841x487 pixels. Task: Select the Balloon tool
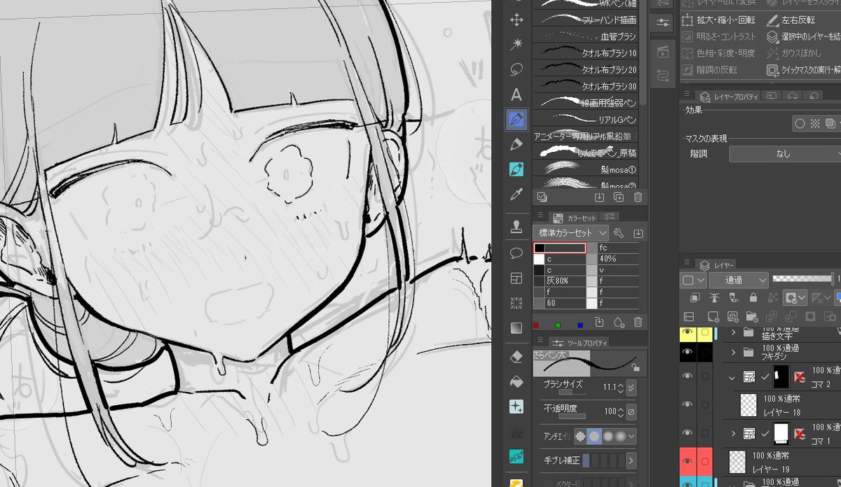517,253
